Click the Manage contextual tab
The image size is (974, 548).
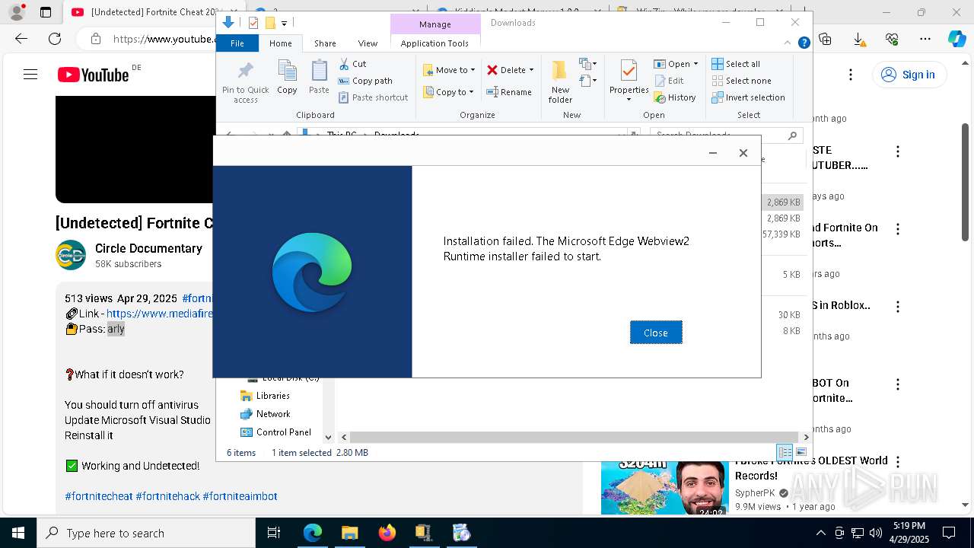pyautogui.click(x=435, y=24)
